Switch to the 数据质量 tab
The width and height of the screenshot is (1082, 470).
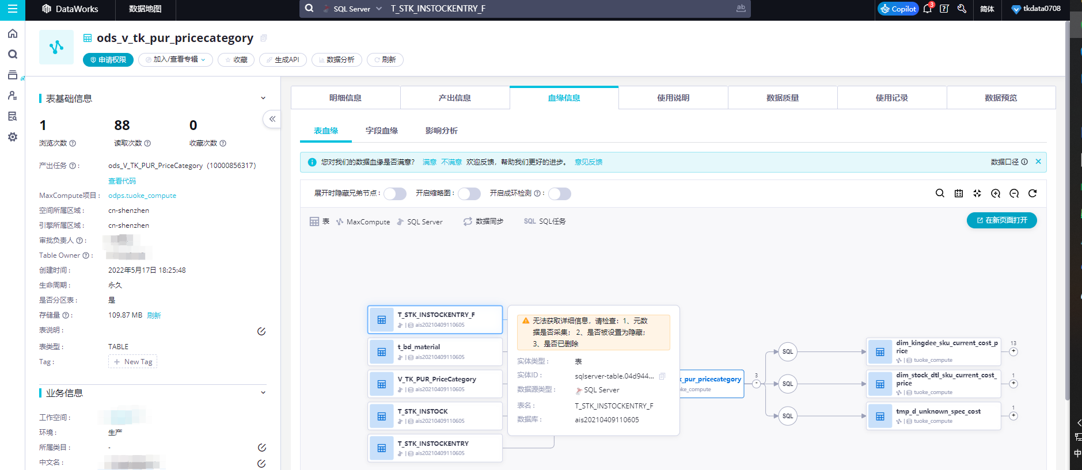point(783,98)
